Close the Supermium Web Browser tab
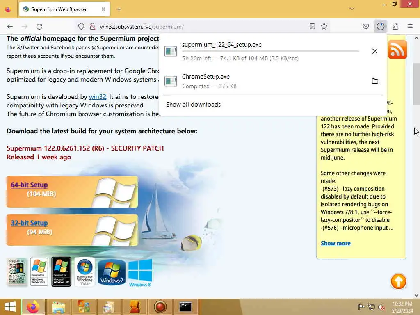This screenshot has width=420, height=315. [103, 9]
